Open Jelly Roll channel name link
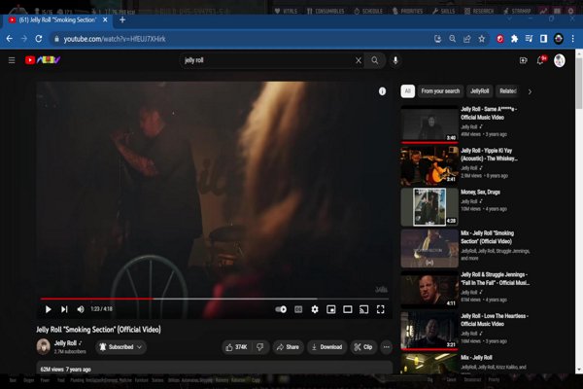The height and width of the screenshot is (389, 583). pos(65,343)
